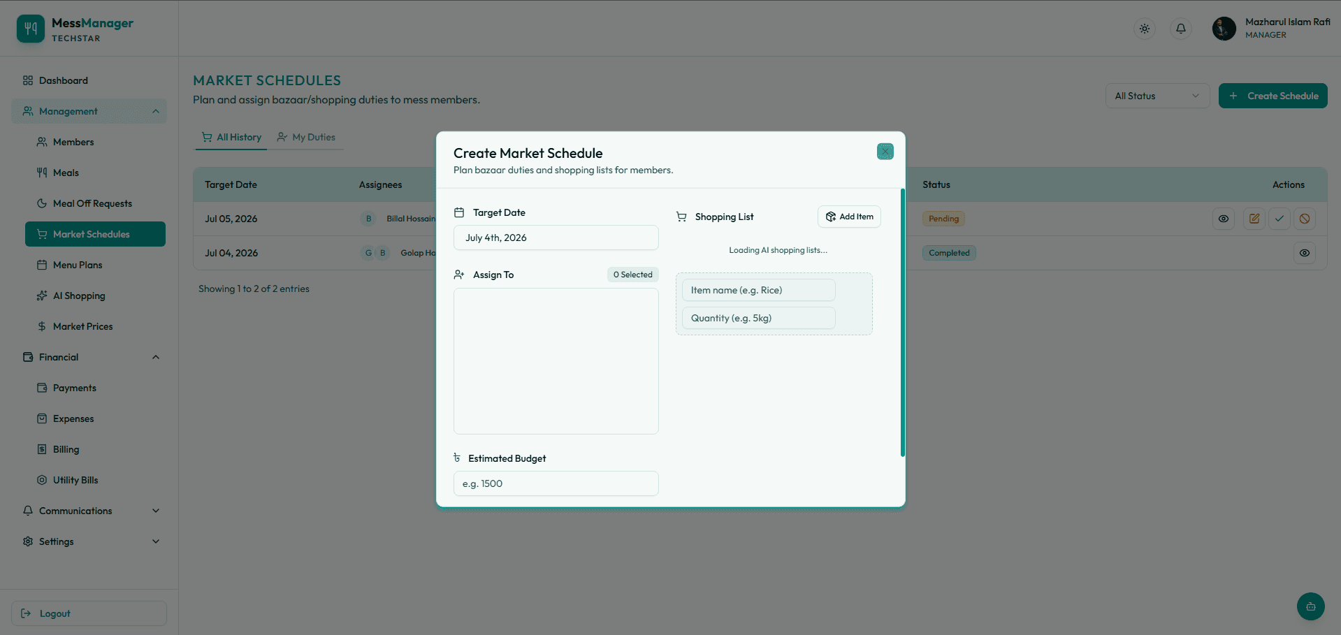Collapse the Management sidebar section

[89, 111]
